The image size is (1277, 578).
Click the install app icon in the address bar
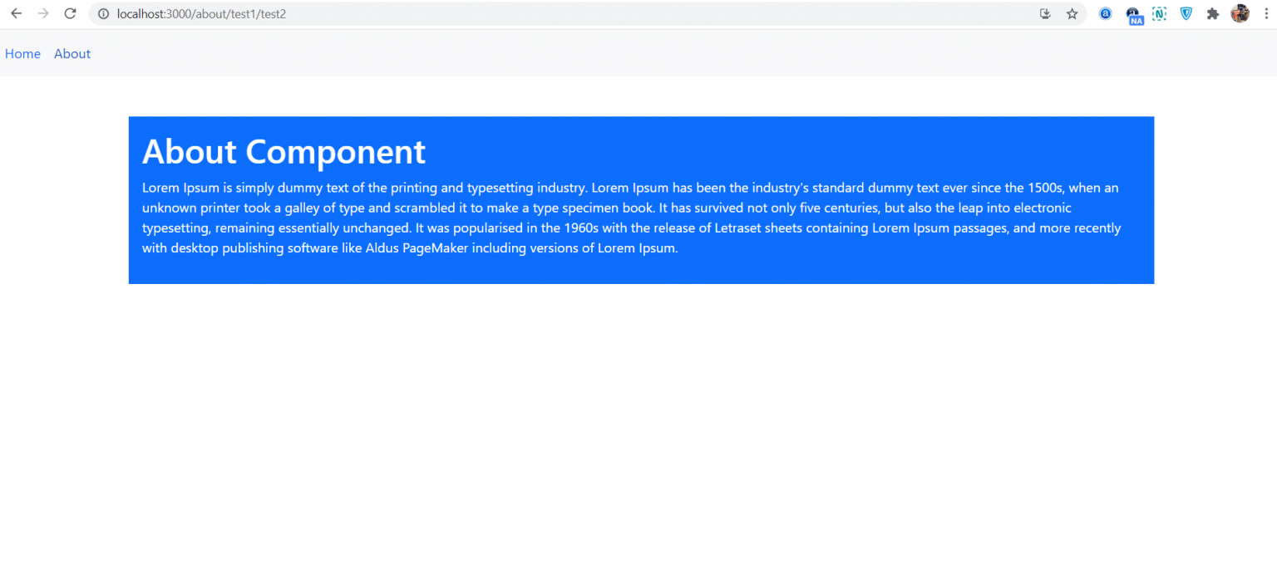click(1045, 13)
